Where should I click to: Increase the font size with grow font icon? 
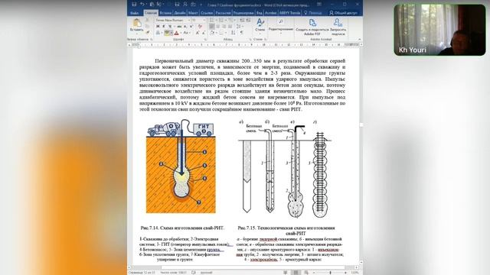coord(198,32)
